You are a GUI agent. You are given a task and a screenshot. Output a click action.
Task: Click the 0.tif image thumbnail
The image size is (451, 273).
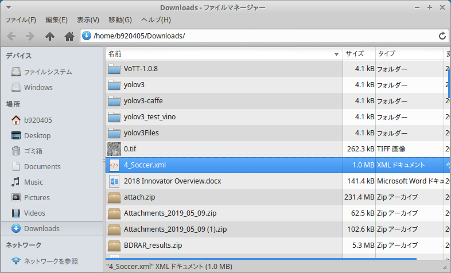click(114, 149)
